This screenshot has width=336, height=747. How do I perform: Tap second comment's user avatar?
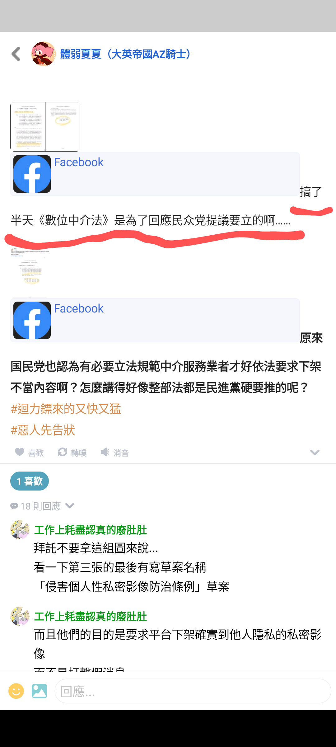20,616
